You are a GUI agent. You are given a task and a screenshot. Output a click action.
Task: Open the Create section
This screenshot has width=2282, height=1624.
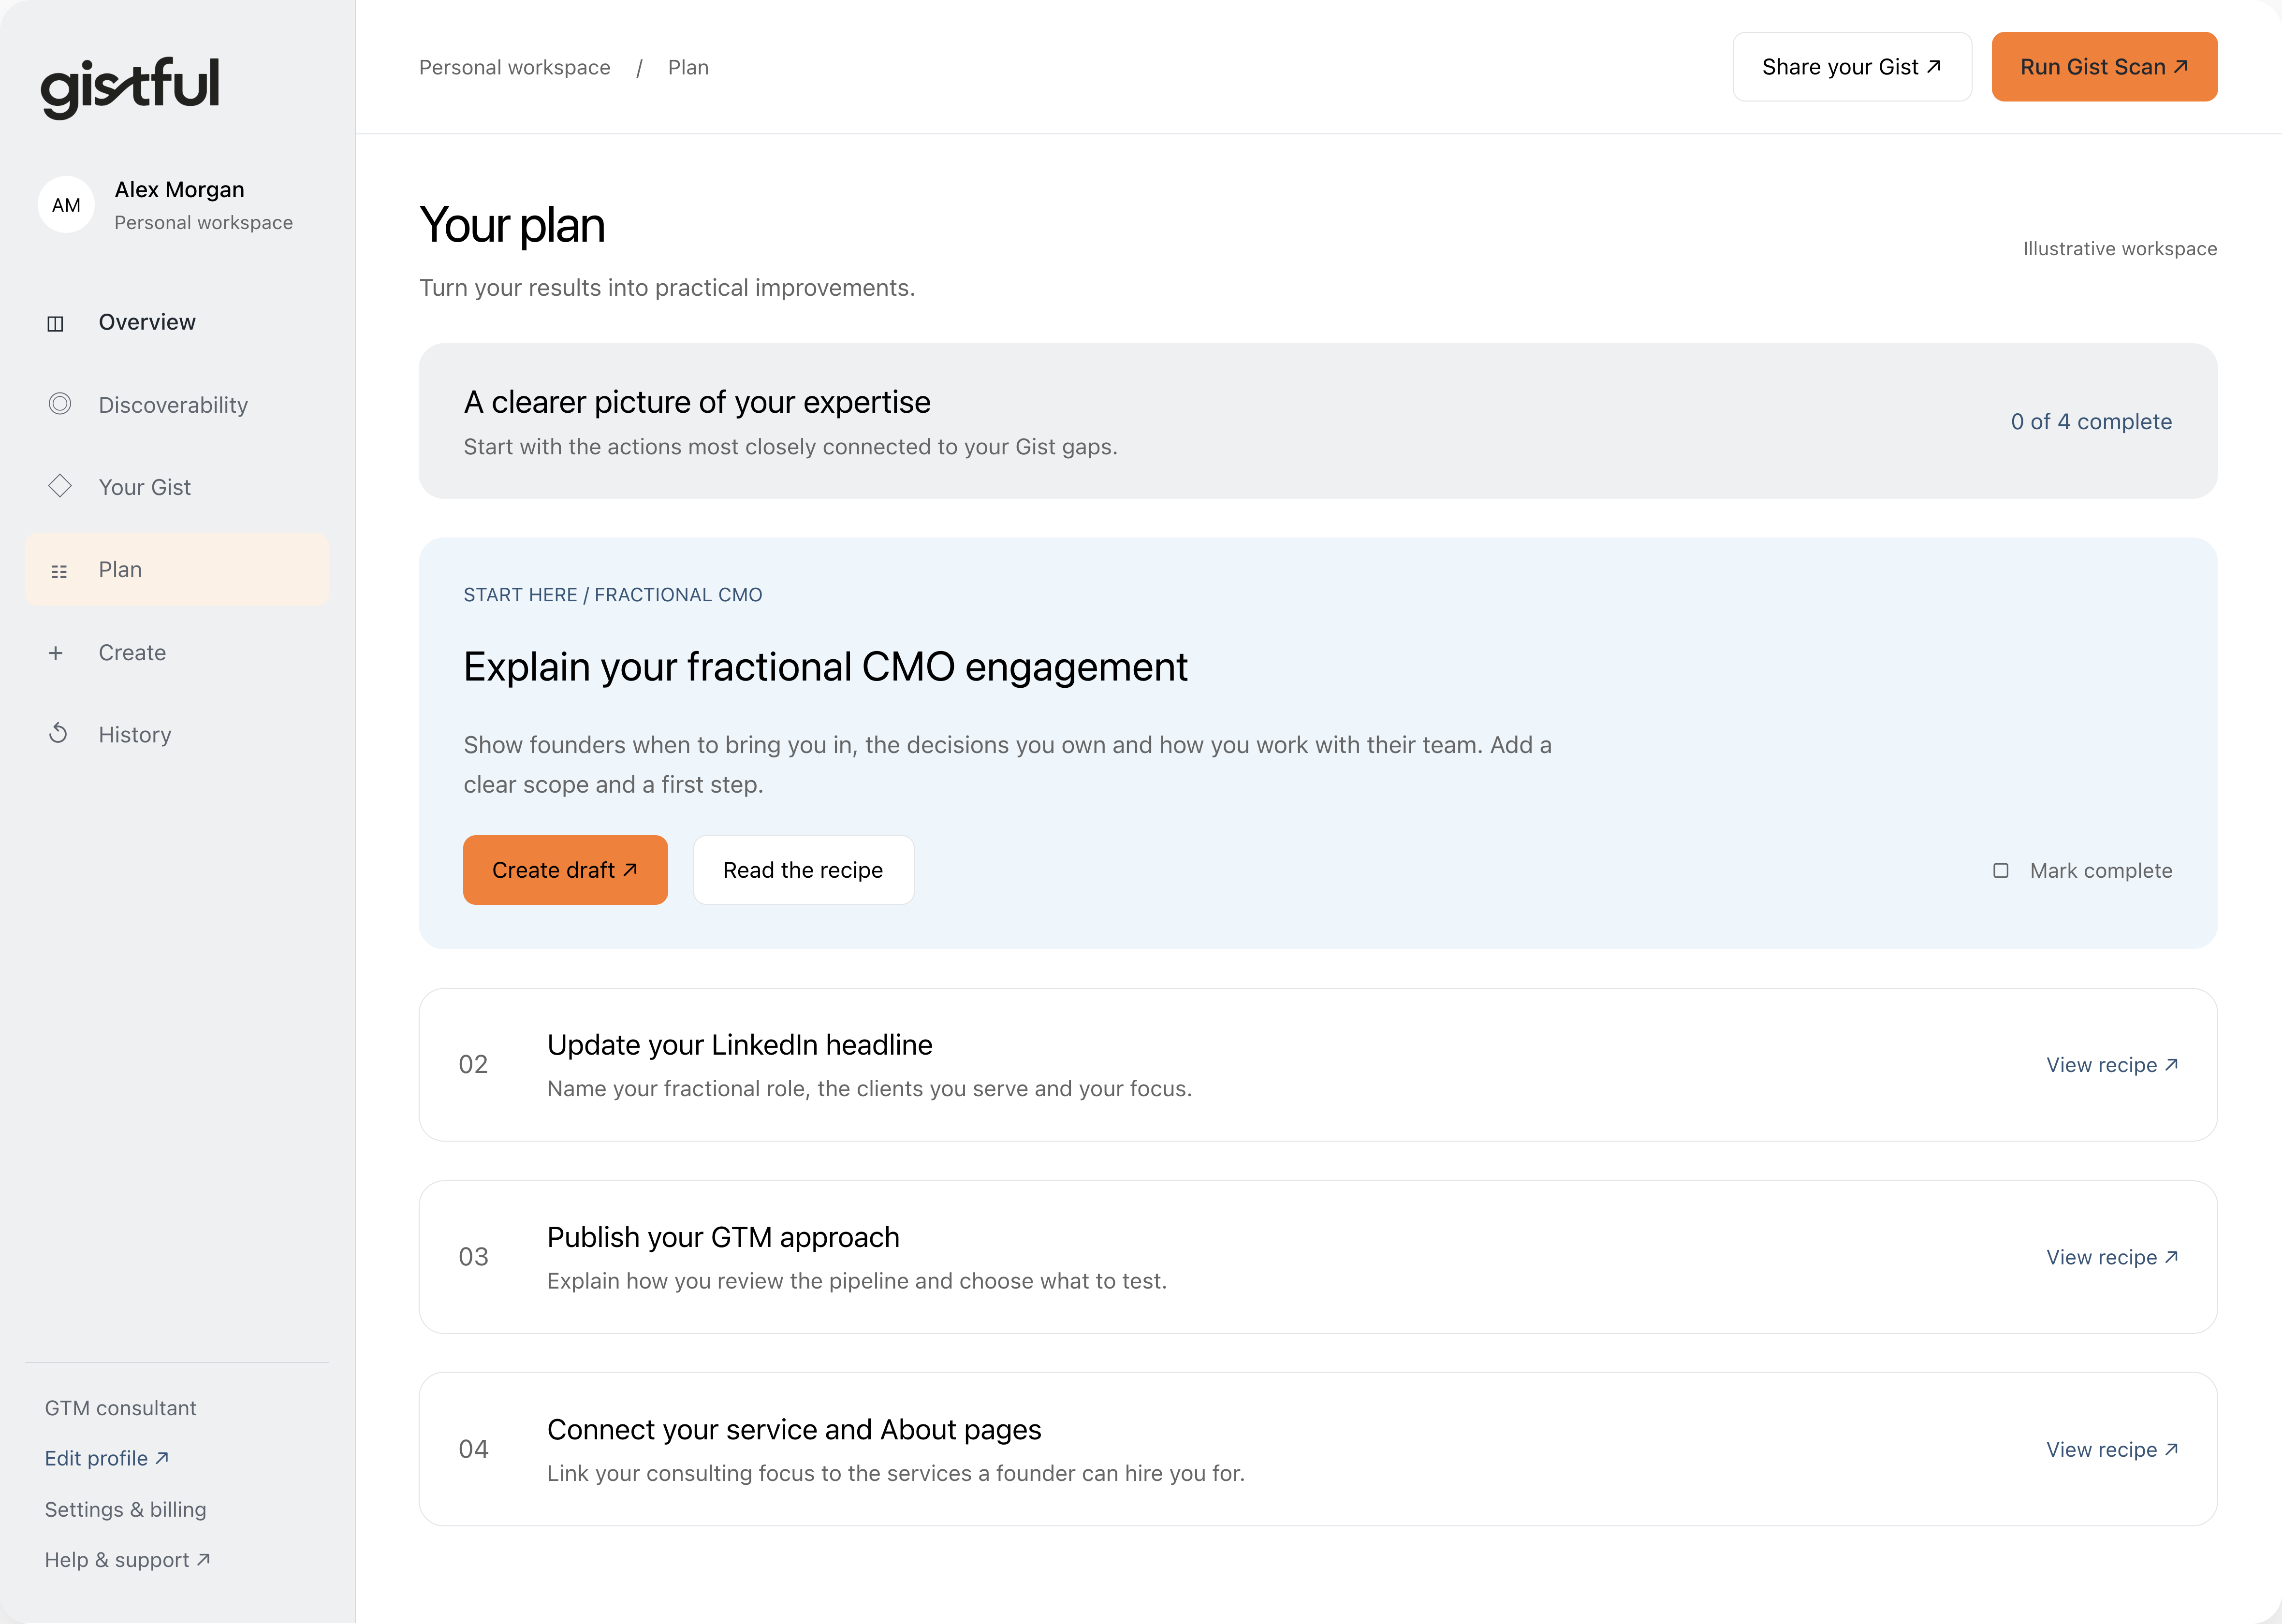click(177, 653)
